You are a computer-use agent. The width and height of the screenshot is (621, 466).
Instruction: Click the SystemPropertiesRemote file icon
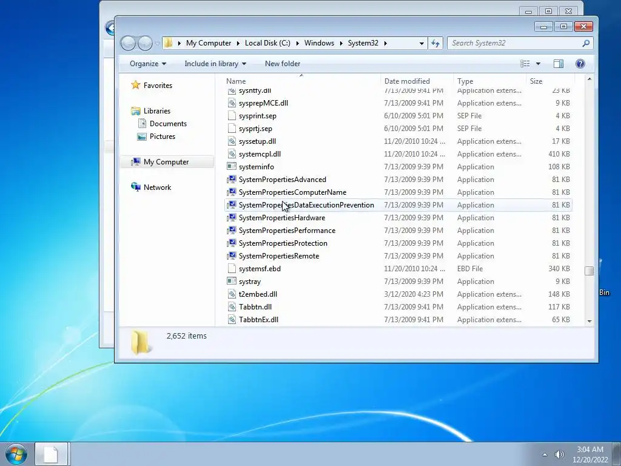coord(232,255)
